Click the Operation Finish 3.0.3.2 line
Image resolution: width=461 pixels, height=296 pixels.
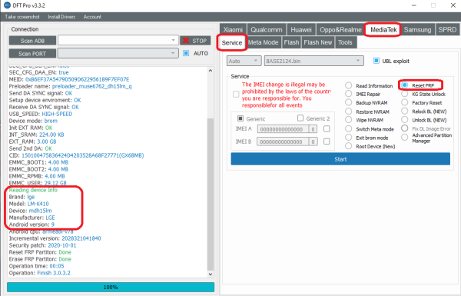tap(40, 273)
